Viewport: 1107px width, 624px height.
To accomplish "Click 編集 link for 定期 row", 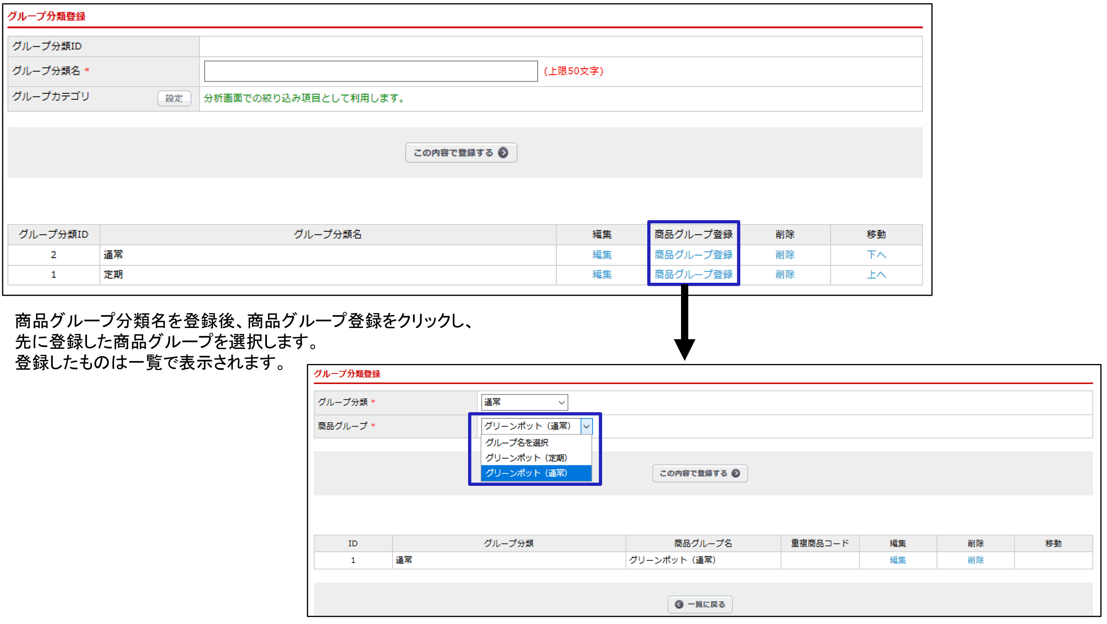I will tap(601, 274).
